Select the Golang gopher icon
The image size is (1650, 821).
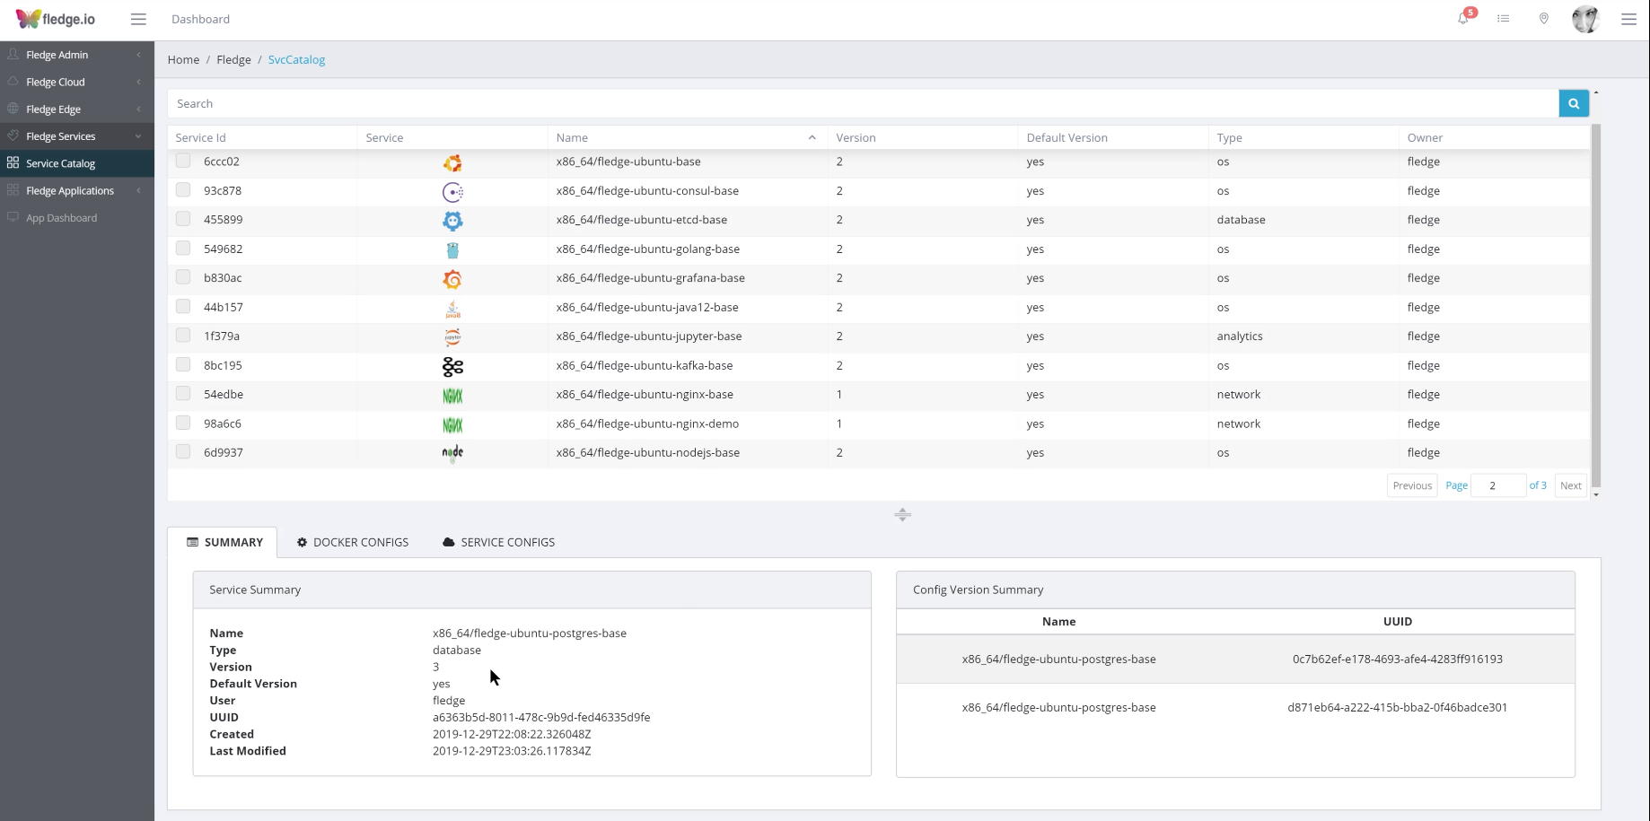452,250
